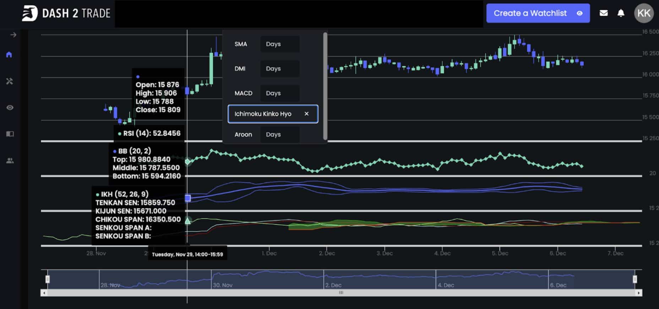Click the right range navigator handle
Image resolution: width=659 pixels, height=309 pixels.
click(x=635, y=279)
